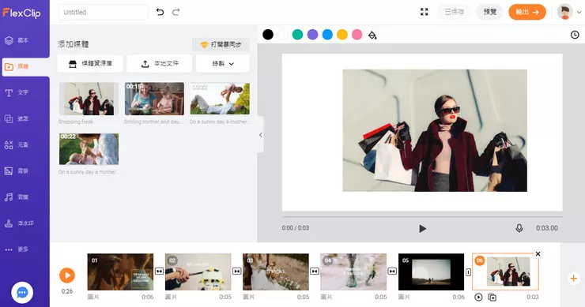Viewport: 585px width, 307px height.
Task: Click the orange export button
Action: (527, 12)
